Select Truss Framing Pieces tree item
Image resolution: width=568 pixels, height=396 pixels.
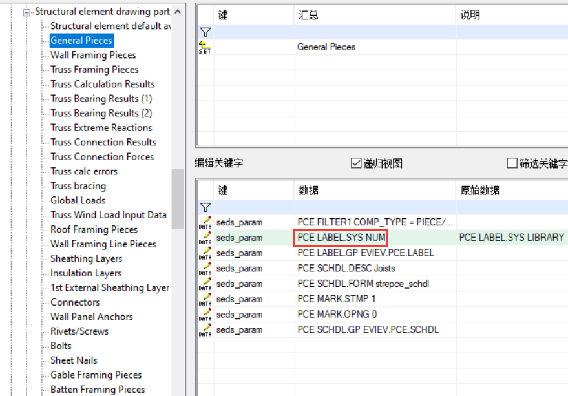[94, 70]
